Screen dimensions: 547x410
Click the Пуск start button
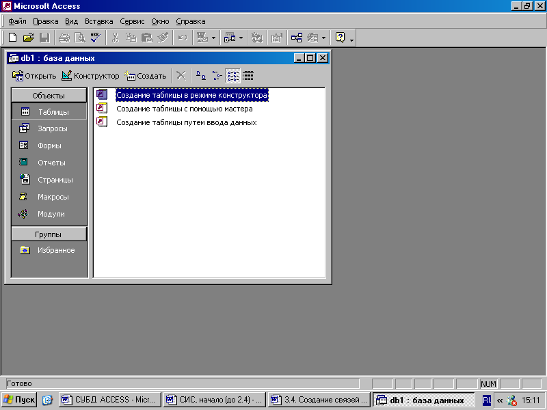tap(20, 400)
